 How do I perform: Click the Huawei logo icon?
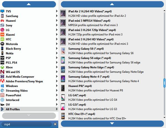coord(2,21)
